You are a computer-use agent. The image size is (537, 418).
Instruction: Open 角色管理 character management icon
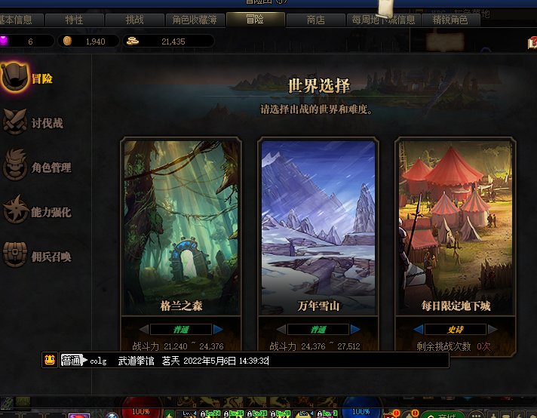[15, 165]
